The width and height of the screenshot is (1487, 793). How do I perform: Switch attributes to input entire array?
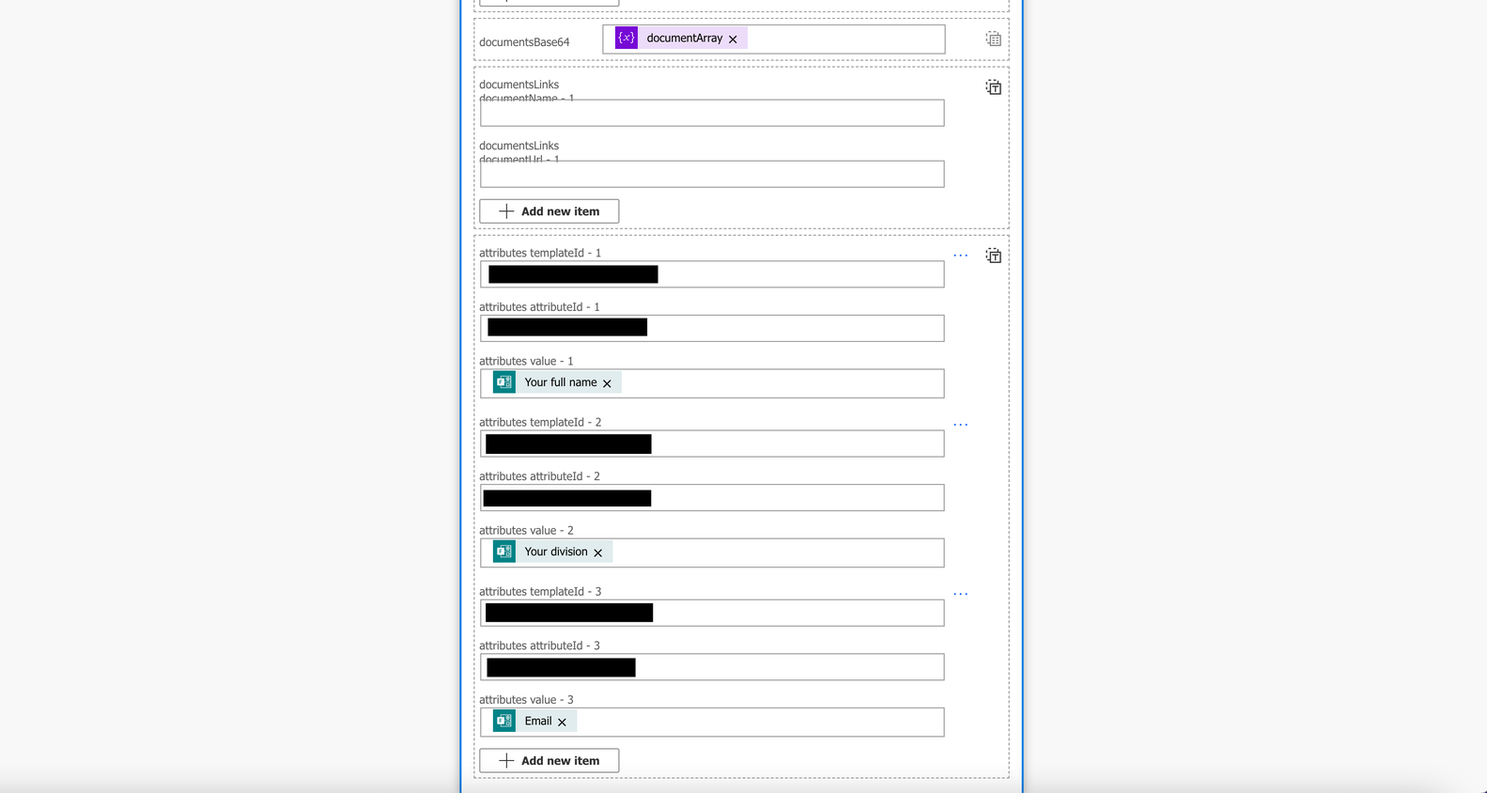tap(993, 256)
